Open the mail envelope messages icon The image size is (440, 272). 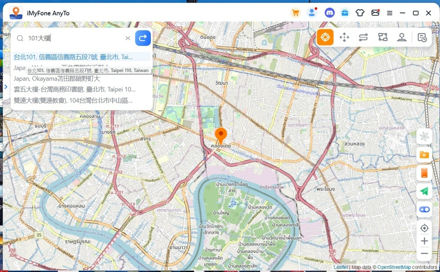[x=375, y=13]
